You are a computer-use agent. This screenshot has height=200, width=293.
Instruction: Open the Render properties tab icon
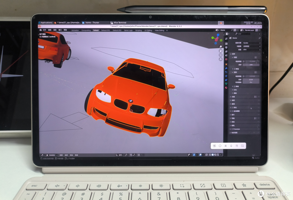[x=226, y=44]
